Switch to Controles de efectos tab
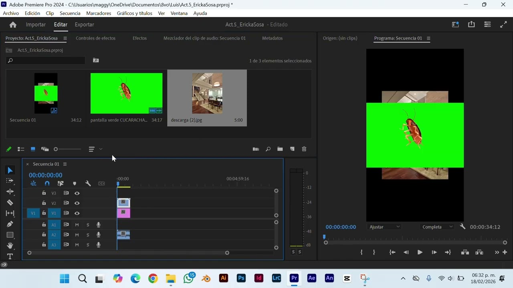This screenshot has height=288, width=513. pyautogui.click(x=95, y=38)
